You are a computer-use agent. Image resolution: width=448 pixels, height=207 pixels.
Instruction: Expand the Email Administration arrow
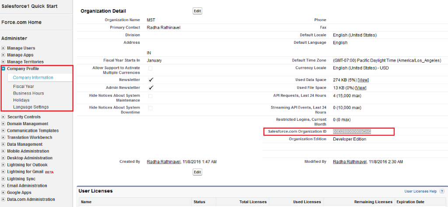tap(3, 186)
